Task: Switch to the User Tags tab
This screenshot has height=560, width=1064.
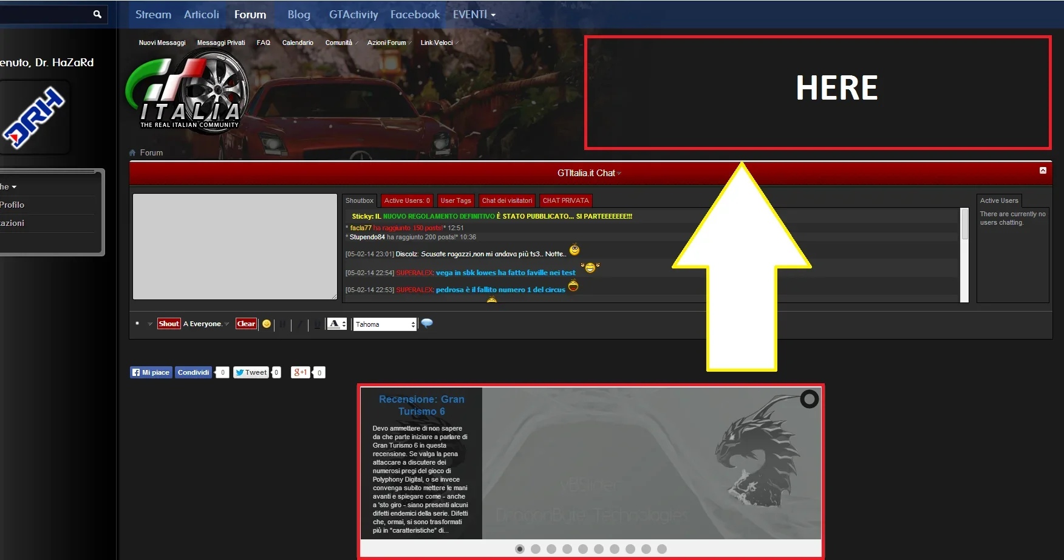Action: [x=455, y=200]
